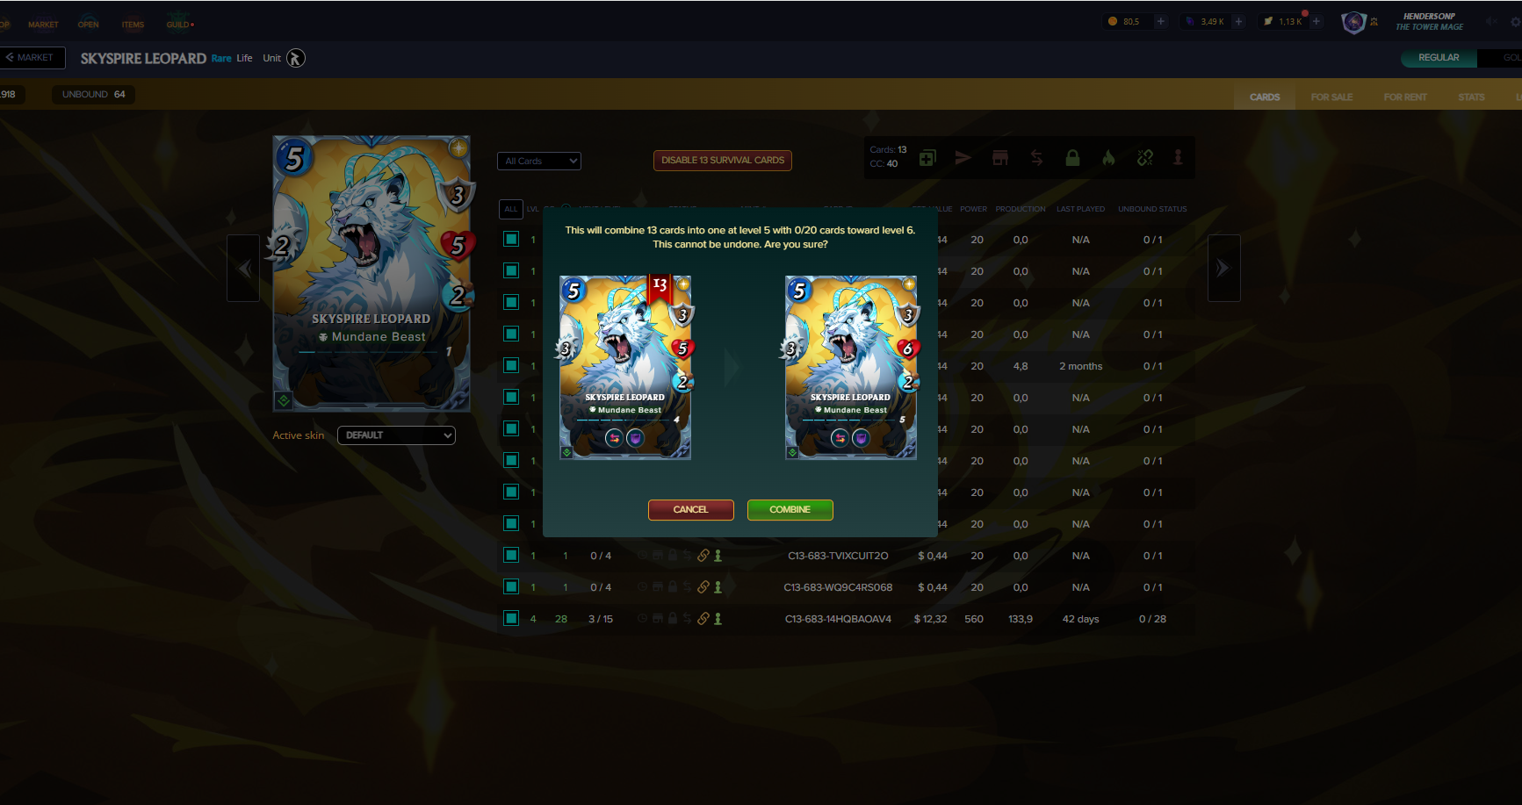This screenshot has width=1522, height=805.
Task: Click the chain link icon in the C13-683-WQ9C4RS068 row
Action: click(x=703, y=587)
